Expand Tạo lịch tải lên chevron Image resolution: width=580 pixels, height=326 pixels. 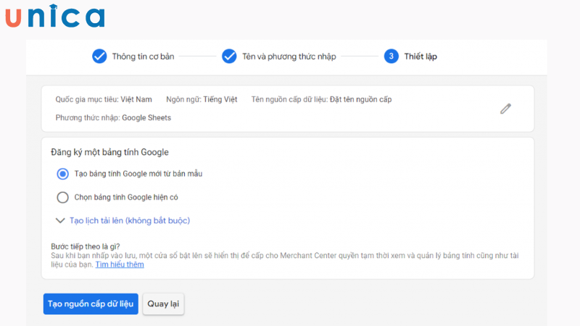click(x=60, y=221)
